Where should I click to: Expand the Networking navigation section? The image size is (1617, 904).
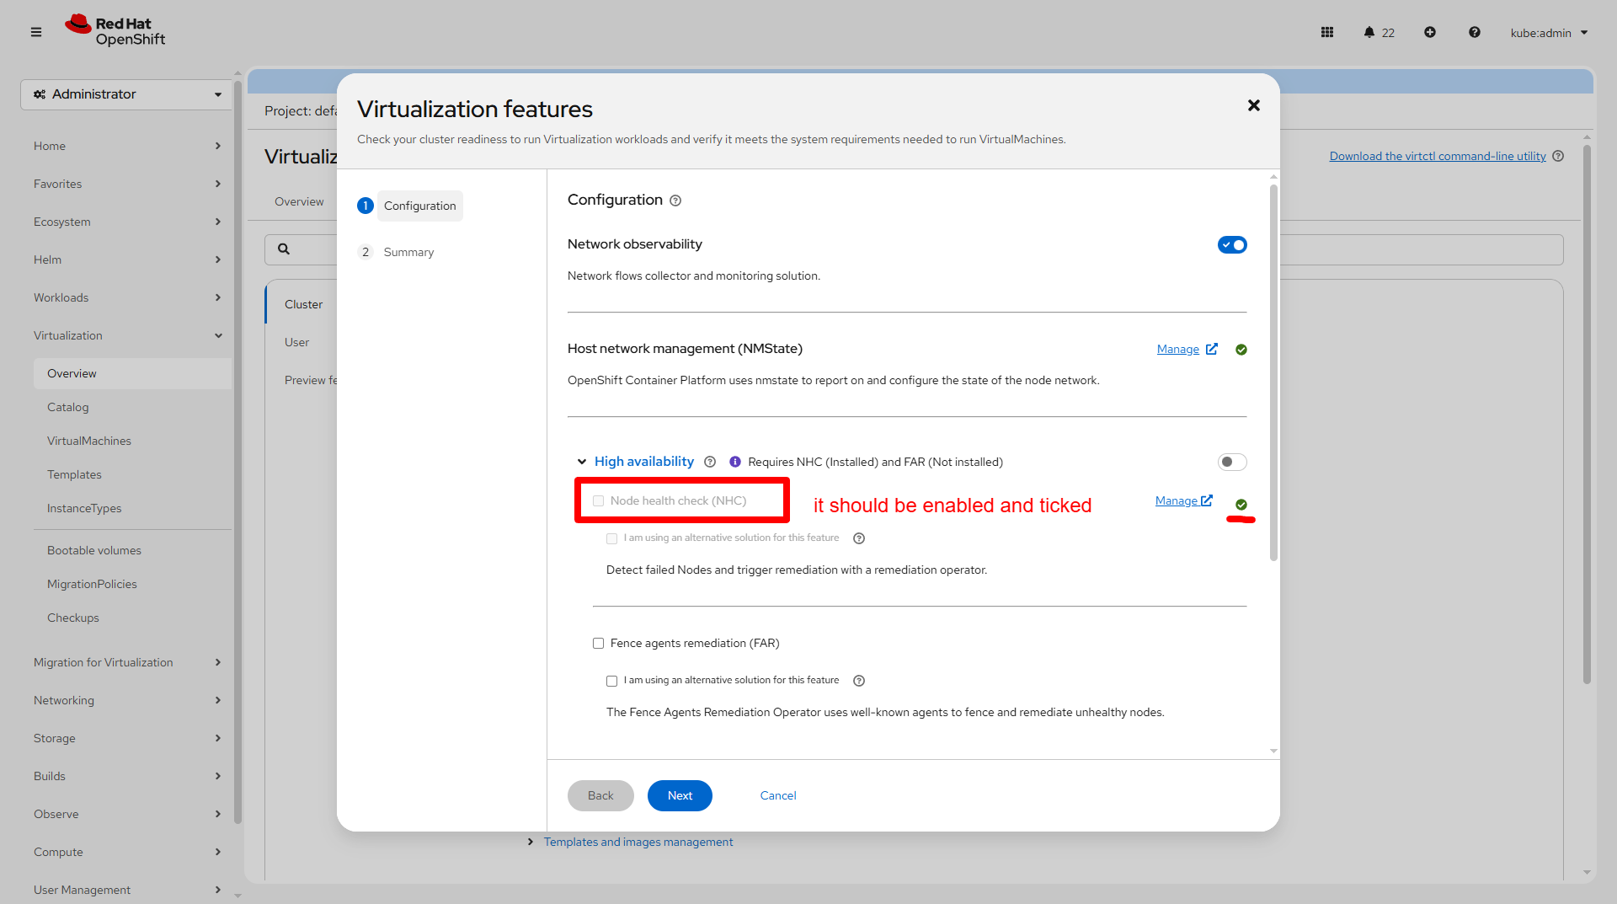tap(127, 700)
